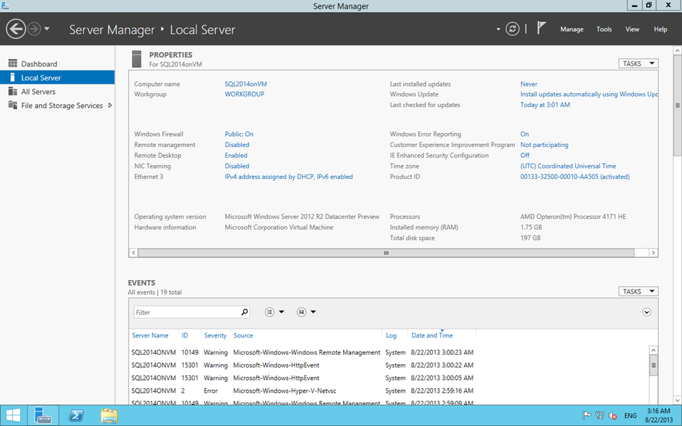The image size is (682, 426).
Task: Open File Explorer from the taskbar
Action: (109, 416)
